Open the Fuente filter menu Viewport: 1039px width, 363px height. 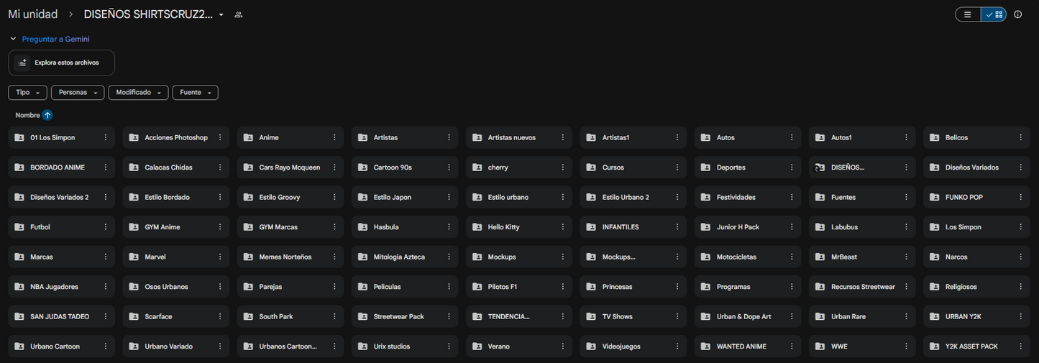196,93
